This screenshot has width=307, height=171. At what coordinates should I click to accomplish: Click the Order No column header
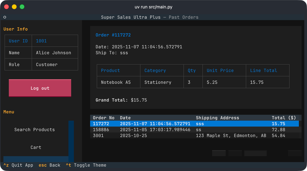click(102, 118)
